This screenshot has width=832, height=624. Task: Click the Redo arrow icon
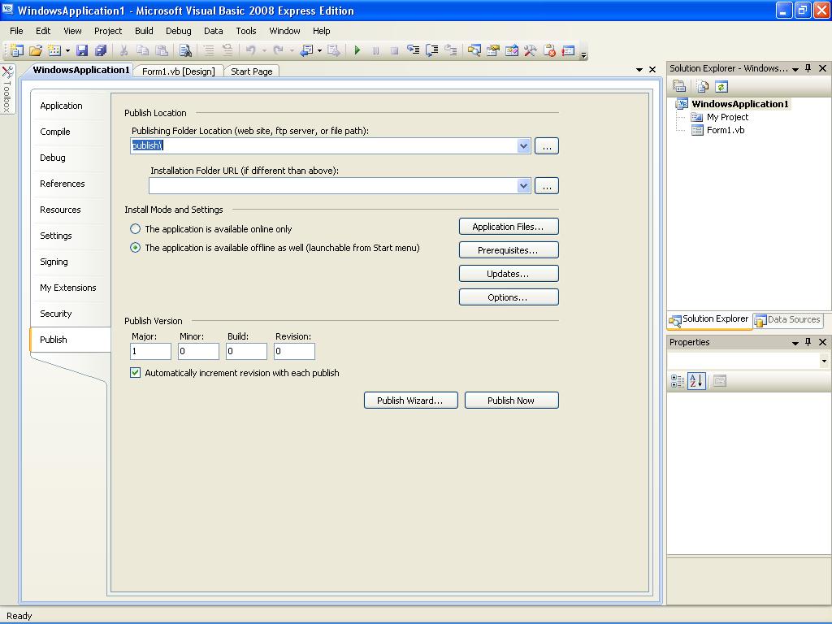[x=278, y=50]
